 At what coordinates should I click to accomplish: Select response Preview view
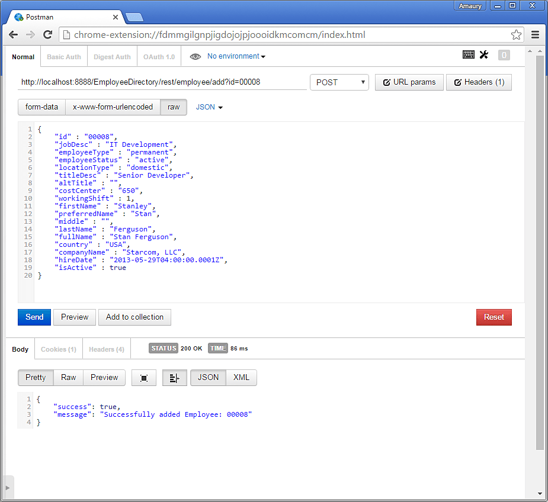point(104,377)
